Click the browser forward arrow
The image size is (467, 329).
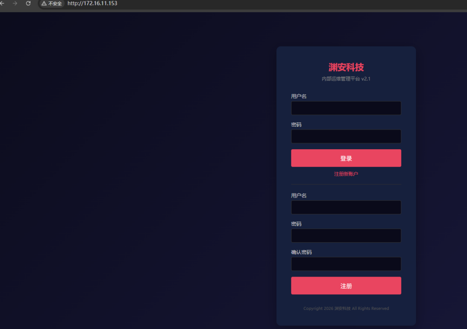click(15, 3)
